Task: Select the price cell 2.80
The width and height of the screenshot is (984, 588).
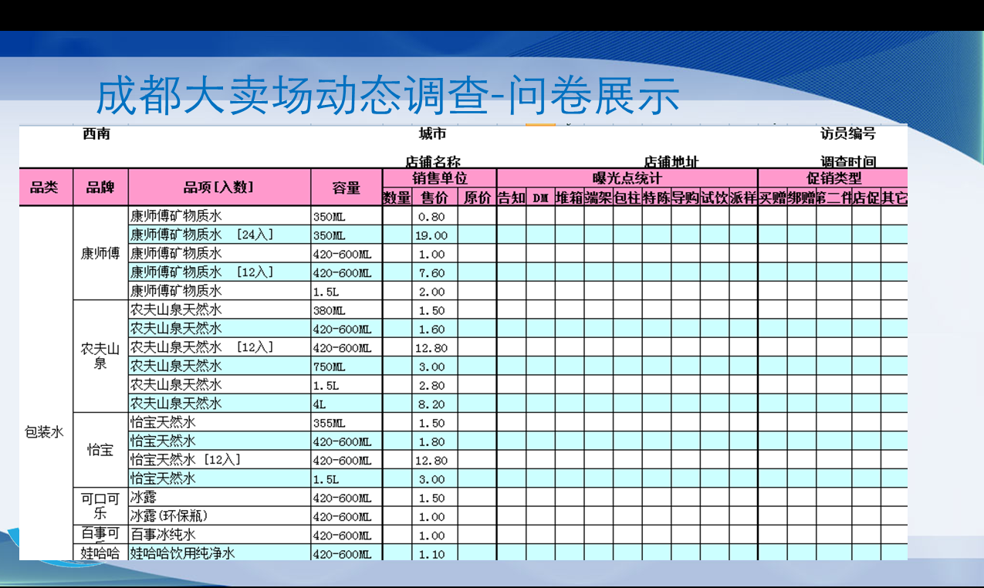Action: pyautogui.click(x=434, y=384)
